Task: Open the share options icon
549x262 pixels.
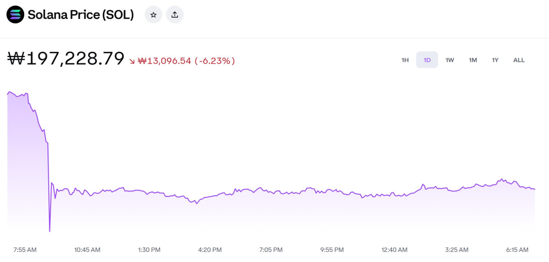Action: click(174, 15)
